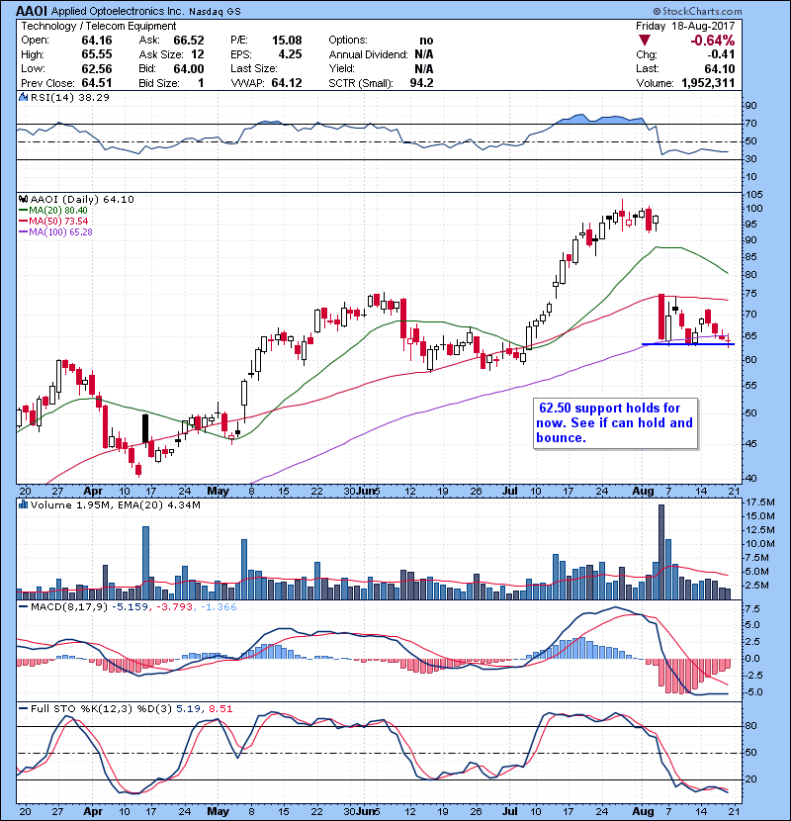Click the SCTR (Small) value 94.2
The image size is (791, 821).
420,82
